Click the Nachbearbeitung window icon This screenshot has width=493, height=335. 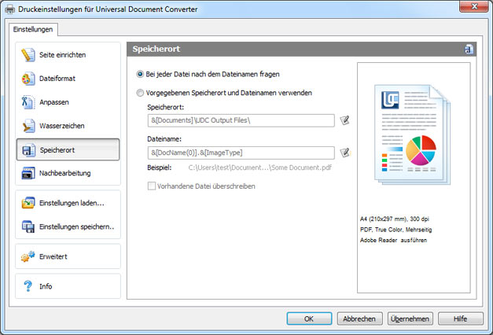tap(28, 173)
